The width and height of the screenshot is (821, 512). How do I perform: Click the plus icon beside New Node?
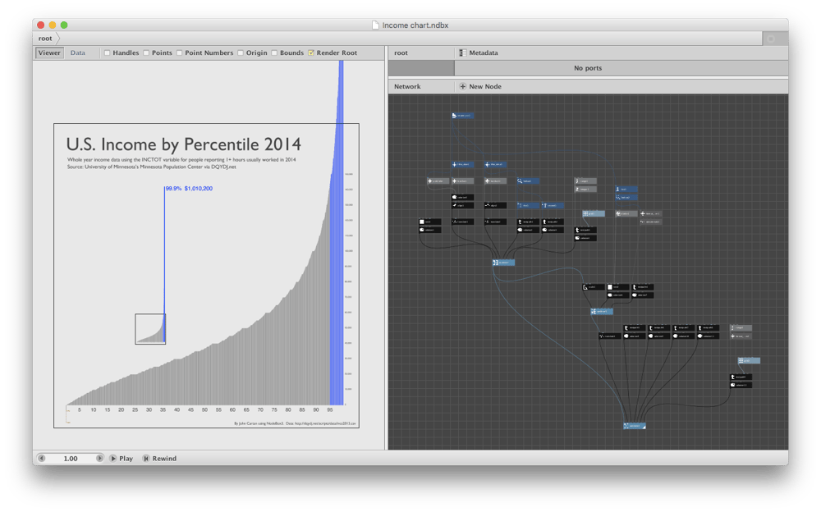point(462,86)
